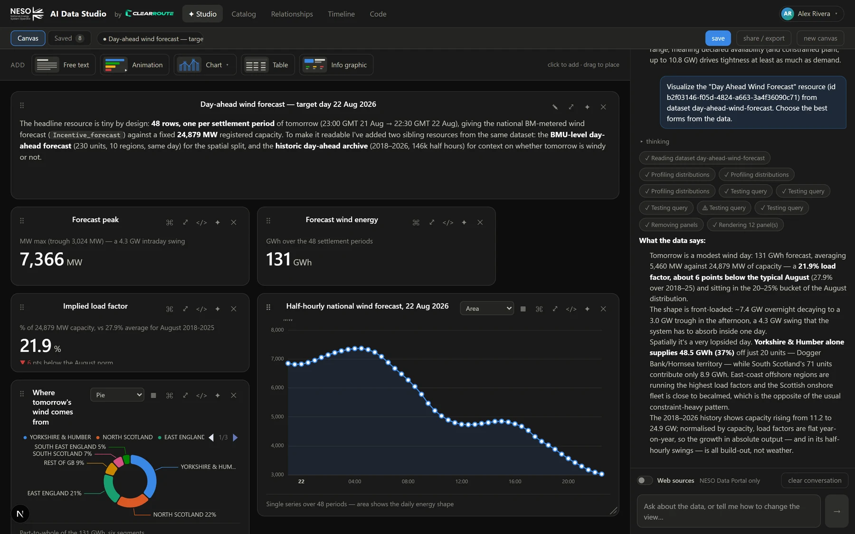Viewport: 855px width, 534px height.
Task: Click the share / export button
Action: pyautogui.click(x=764, y=38)
